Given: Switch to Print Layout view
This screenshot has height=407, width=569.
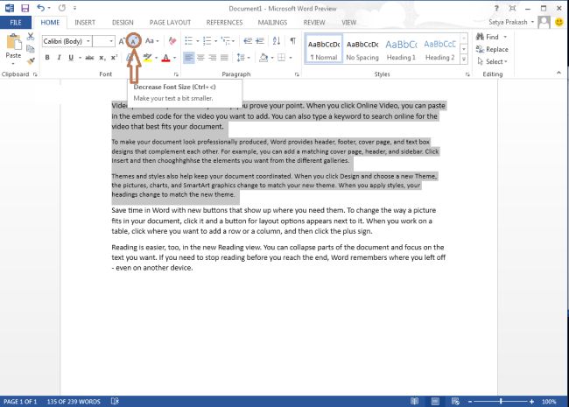Looking at the screenshot, I should coord(435,401).
